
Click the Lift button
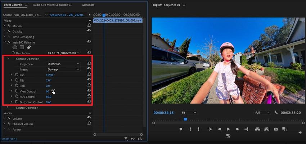[257, 129]
